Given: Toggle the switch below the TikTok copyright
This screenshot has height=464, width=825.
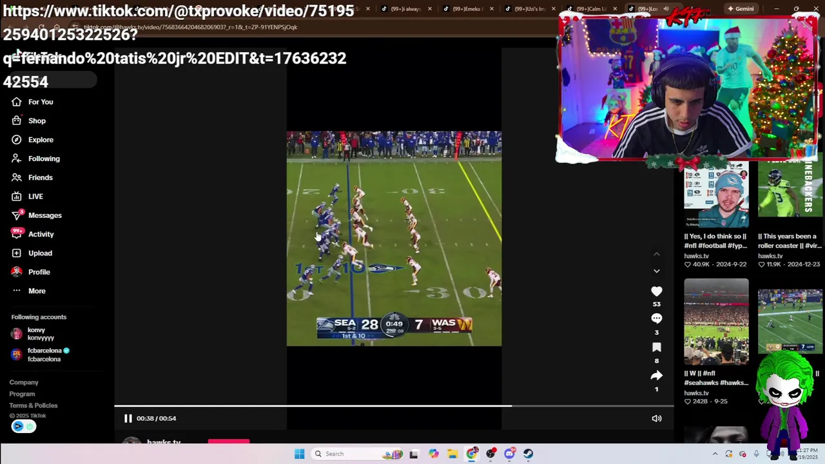Looking at the screenshot, I should click(23, 426).
